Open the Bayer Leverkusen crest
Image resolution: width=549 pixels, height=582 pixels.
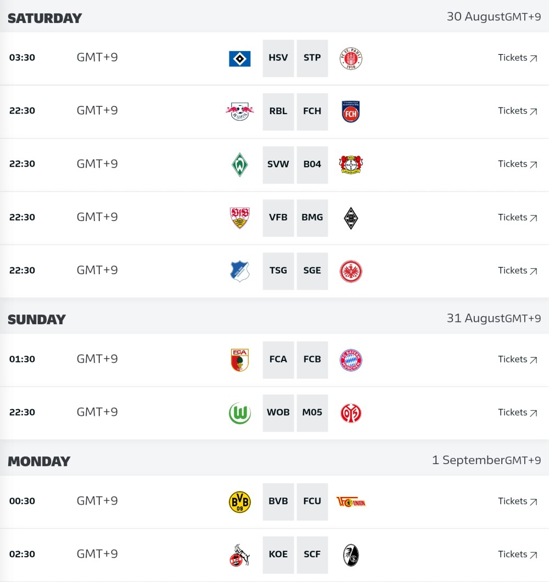351,165
